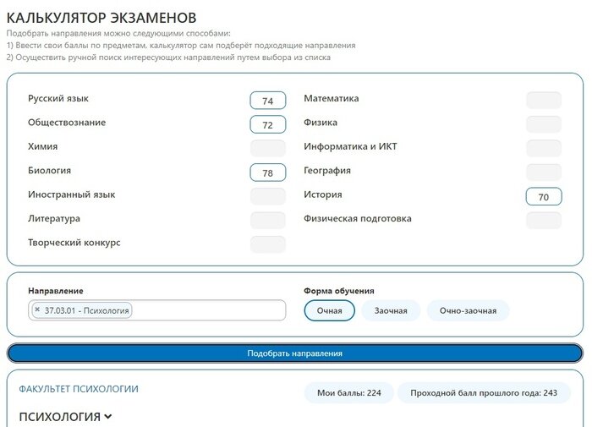
Task: Click the Творческий конкурс score field
Action: tap(268, 244)
